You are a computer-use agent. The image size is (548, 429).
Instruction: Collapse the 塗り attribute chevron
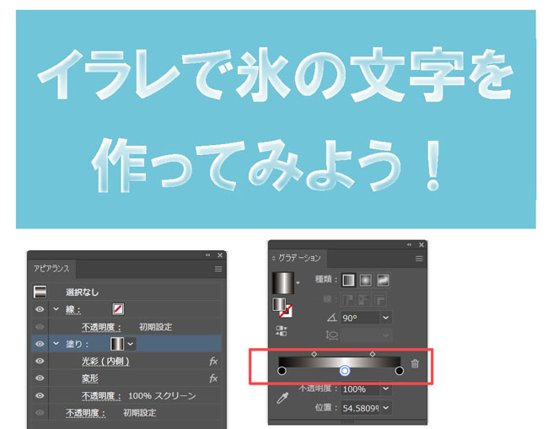point(56,343)
